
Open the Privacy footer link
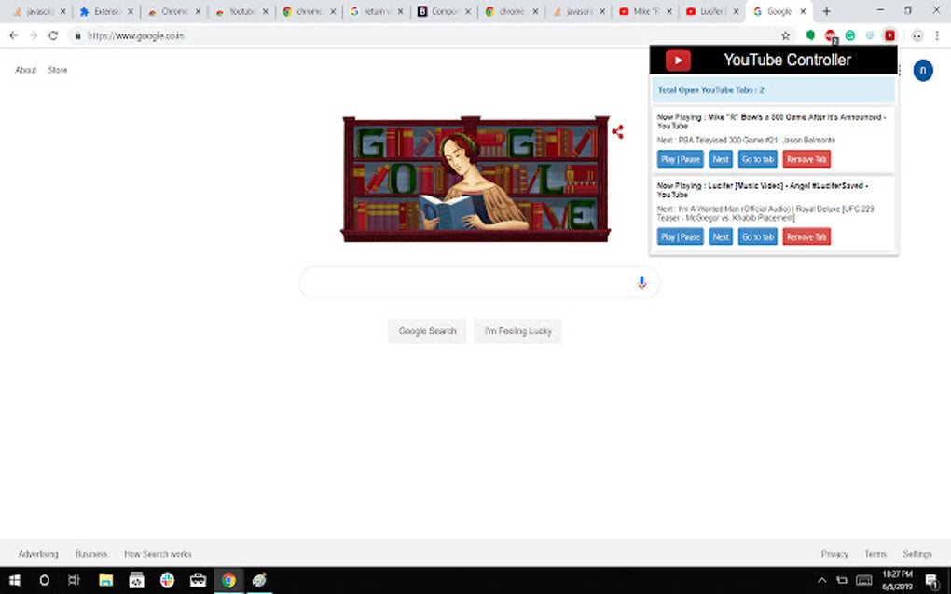(x=834, y=554)
